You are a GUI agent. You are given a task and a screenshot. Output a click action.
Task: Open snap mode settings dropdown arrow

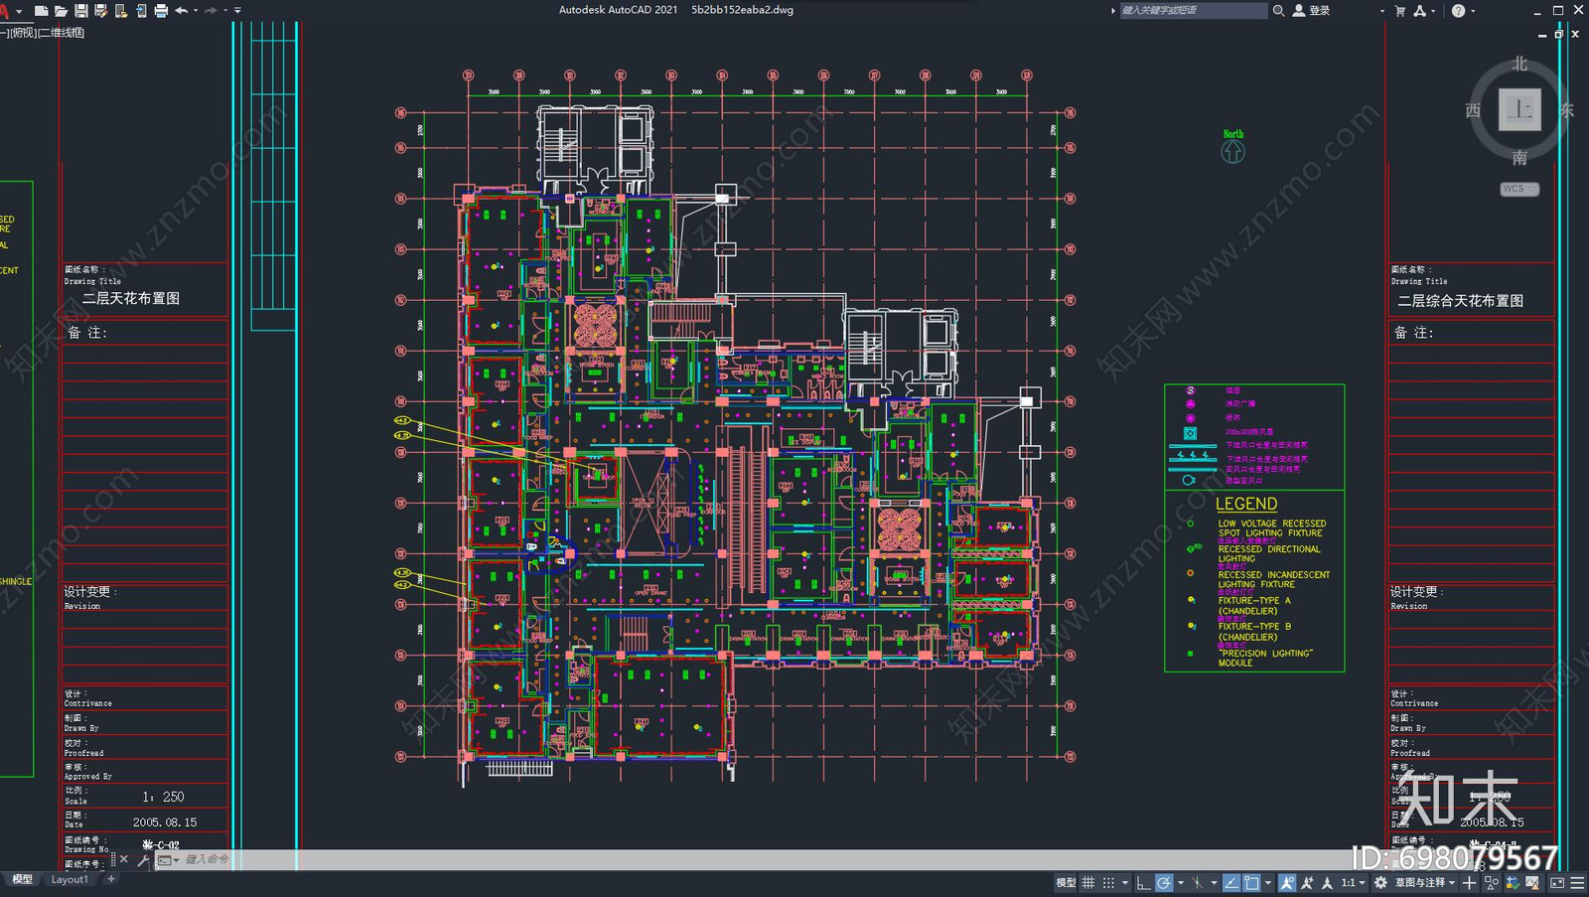1125,882
